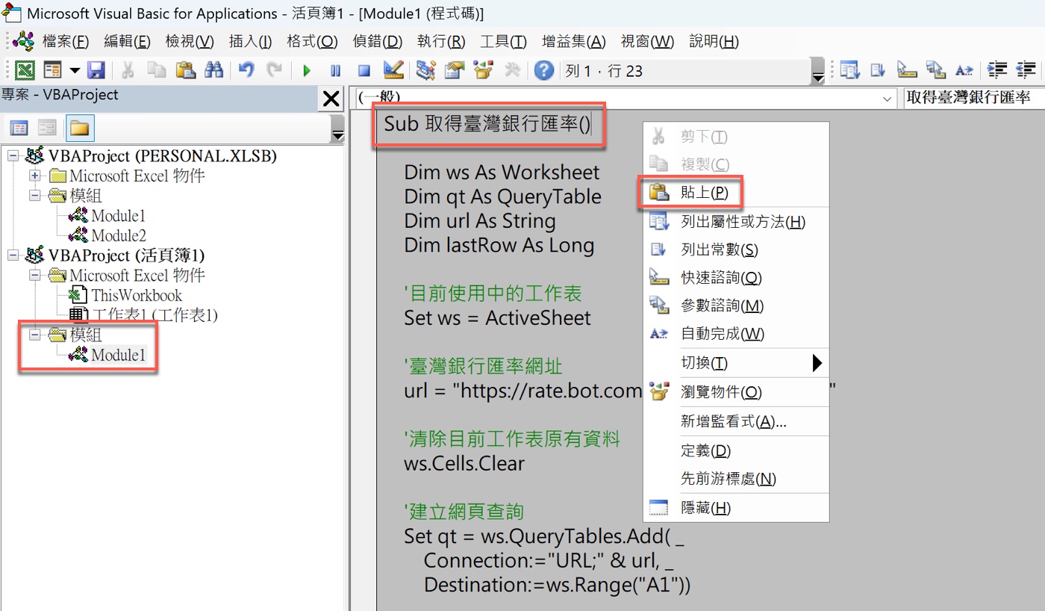1045x611 pixels.
Task: Open 切換(T) submenu in context menu
Action: (x=736, y=363)
